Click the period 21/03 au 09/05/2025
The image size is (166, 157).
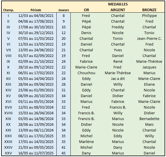[36, 147]
